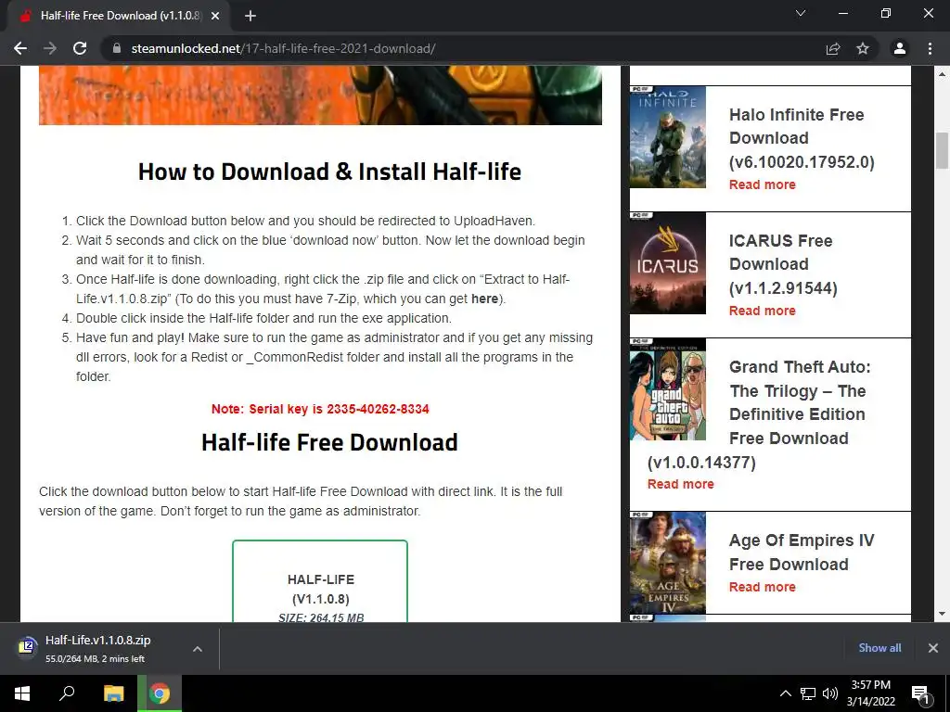The height and width of the screenshot is (712, 950).
Task: Open Windows taskbar search
Action: [67, 693]
